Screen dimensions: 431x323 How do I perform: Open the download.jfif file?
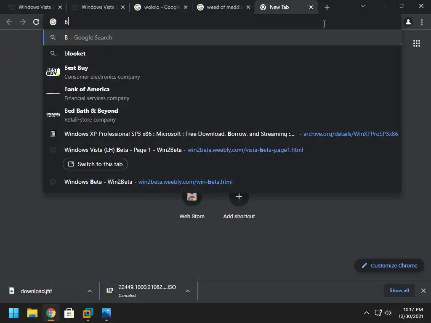pos(36,291)
